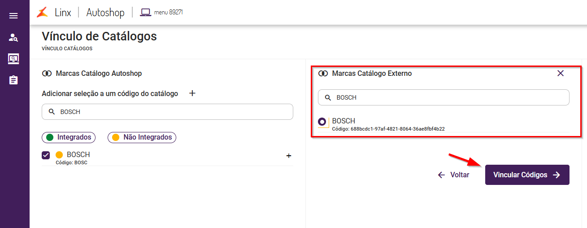The image size is (587, 228).
Task: Uncheck the BOSCH checkbox in Autoshop list
Action: [46, 155]
